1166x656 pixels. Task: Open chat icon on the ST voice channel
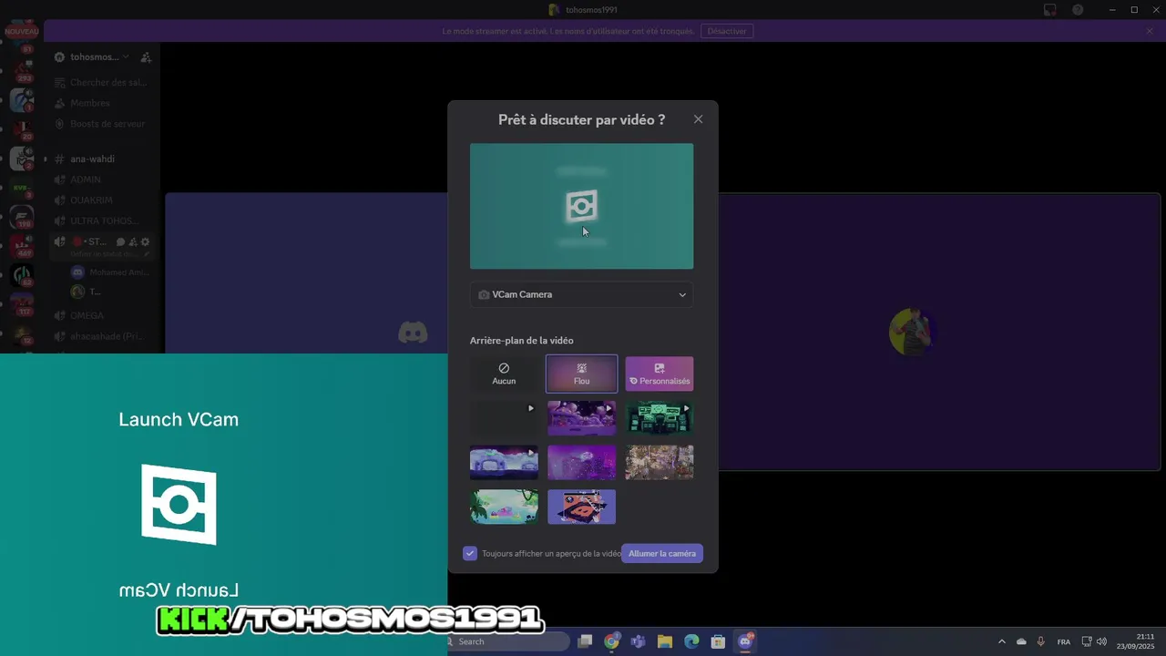[x=120, y=241]
